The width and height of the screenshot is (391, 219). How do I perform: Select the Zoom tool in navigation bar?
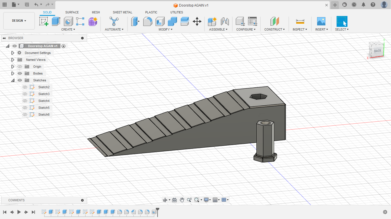189,200
